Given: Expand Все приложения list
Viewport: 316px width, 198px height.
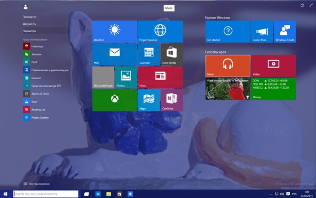Looking at the screenshot, I should click(x=36, y=184).
